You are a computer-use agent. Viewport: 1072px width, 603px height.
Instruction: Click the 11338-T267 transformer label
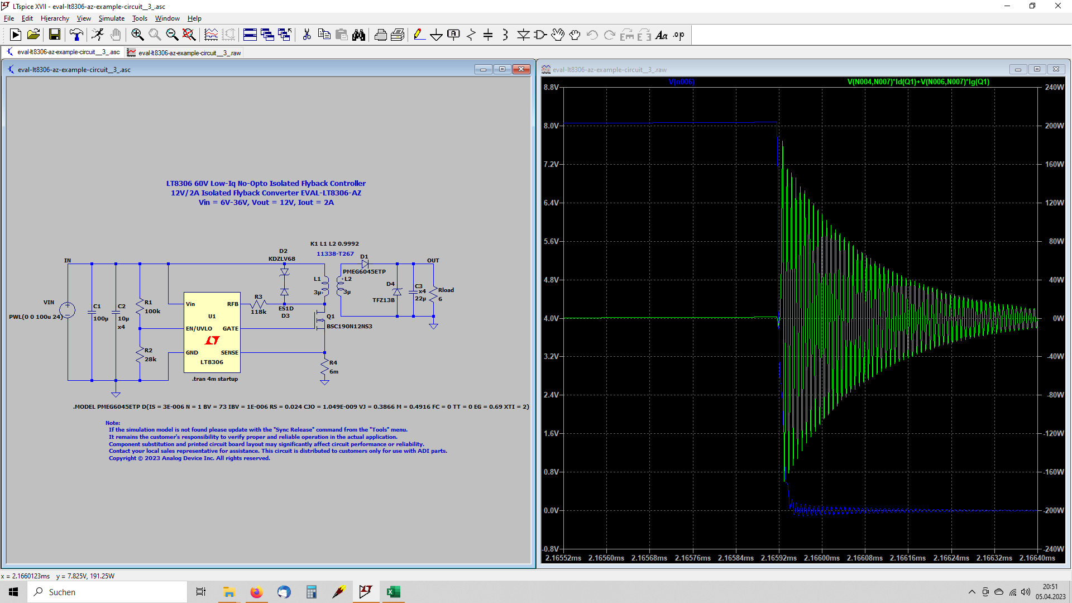click(335, 253)
